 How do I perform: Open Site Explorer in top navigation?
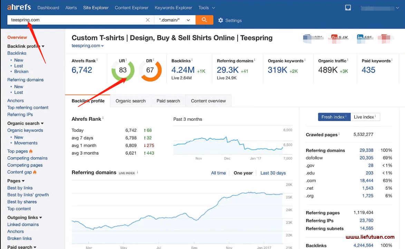pos(96,8)
